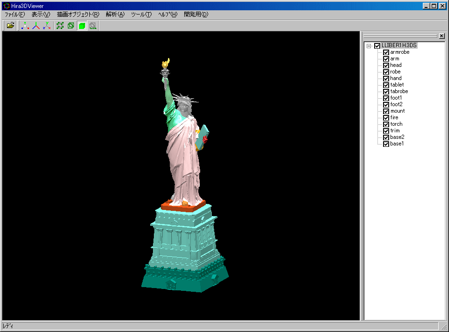Switch to wireframe cube display mode
This screenshot has height=332, width=449.
71,26
